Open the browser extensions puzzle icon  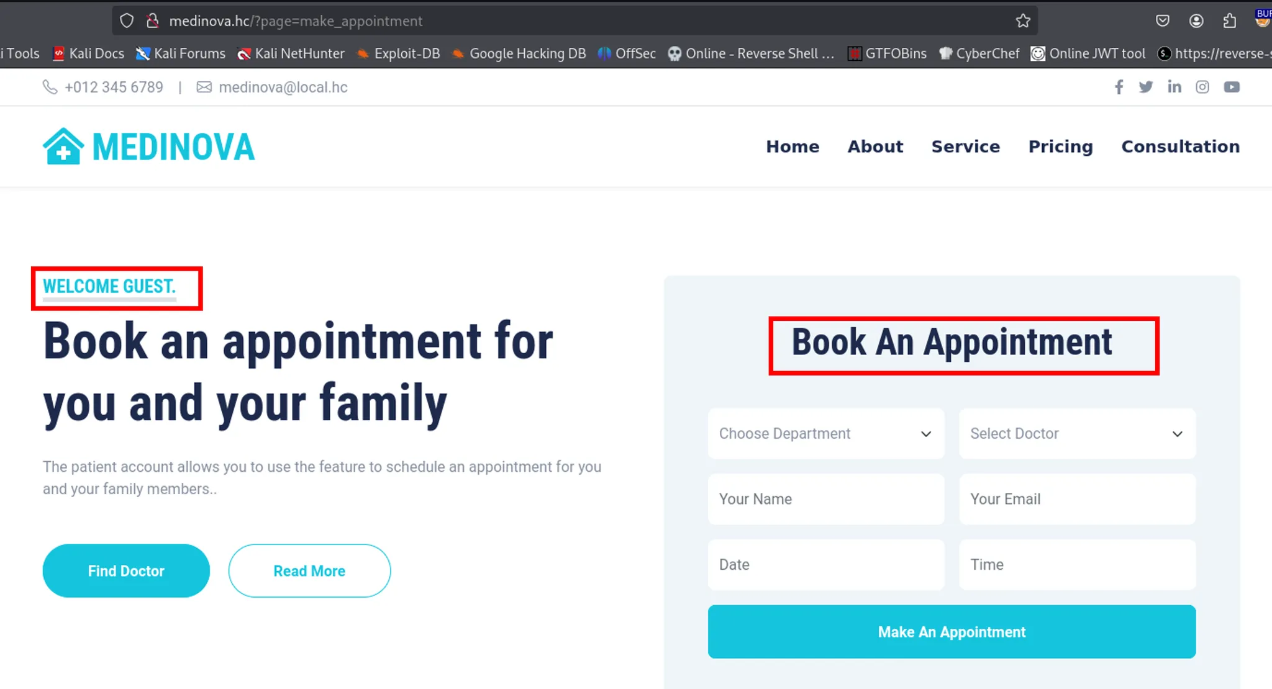(1229, 21)
